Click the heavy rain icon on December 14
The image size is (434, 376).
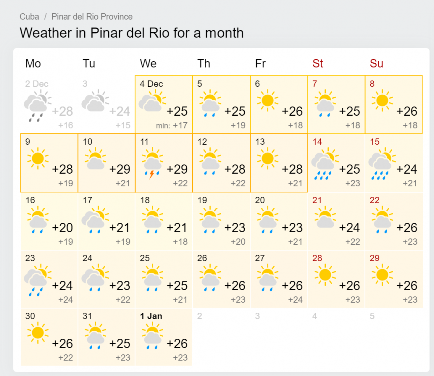[x=325, y=164]
